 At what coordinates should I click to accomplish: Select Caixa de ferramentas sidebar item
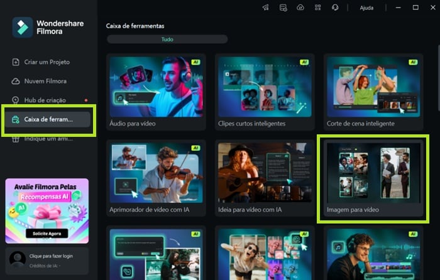point(48,119)
